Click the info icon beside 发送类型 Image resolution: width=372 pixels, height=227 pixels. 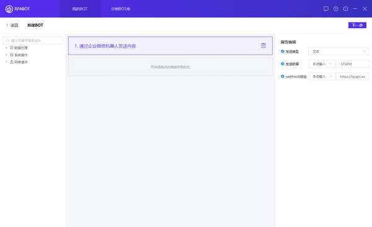282,51
